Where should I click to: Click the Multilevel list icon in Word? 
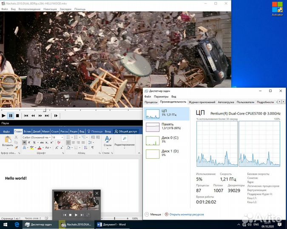point(84,137)
